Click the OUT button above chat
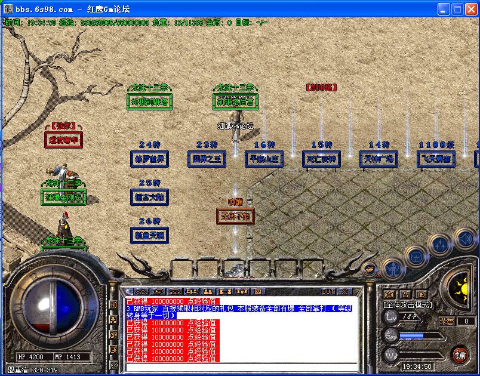Viewport: 480px width, 376px height. (328, 292)
